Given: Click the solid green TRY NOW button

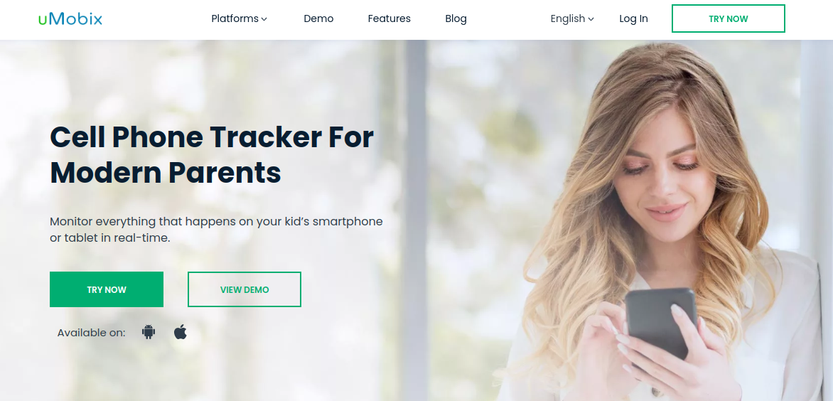Looking at the screenshot, I should tap(107, 289).
